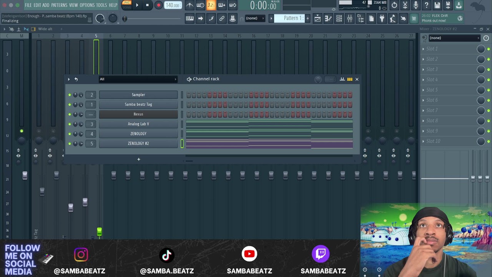The height and width of the screenshot is (277, 492).
Task: Click the record button
Action: (158, 5)
